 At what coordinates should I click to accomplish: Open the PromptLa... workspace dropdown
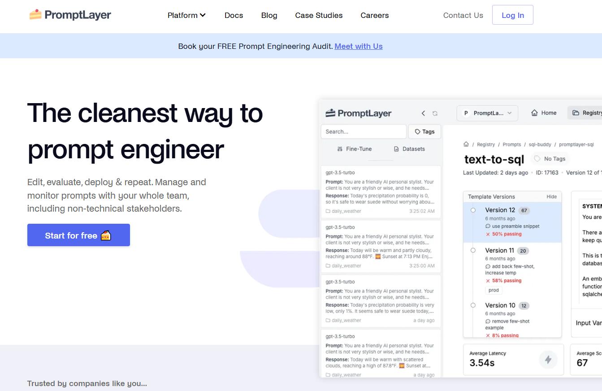pos(487,113)
